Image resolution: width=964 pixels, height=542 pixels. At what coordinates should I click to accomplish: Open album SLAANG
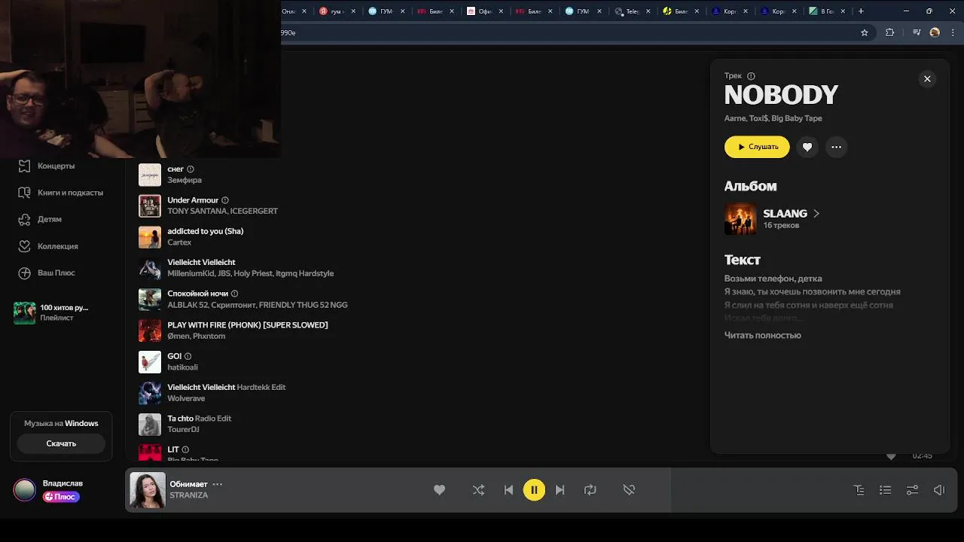785,214
